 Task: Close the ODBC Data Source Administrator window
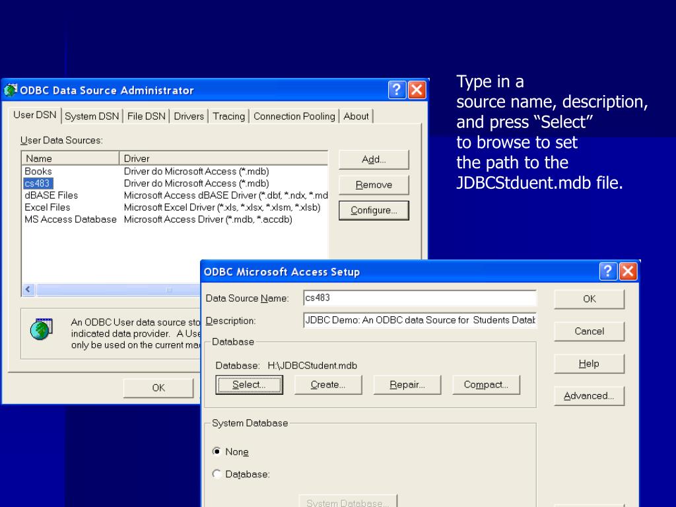(x=417, y=90)
